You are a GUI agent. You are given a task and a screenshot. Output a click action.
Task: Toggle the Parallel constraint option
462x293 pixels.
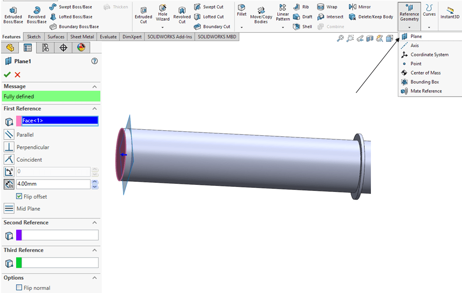9,135
